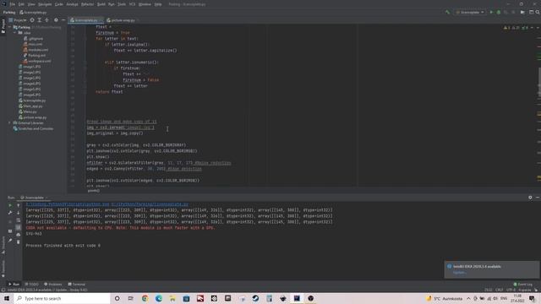
Task: Open the Event Log in status bar
Action: (523, 285)
